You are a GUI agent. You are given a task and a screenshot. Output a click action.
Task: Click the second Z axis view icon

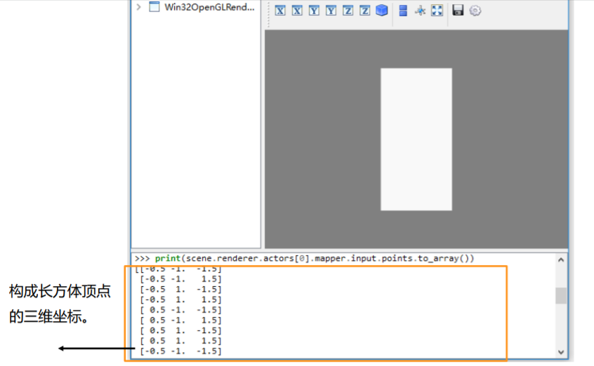pos(364,11)
